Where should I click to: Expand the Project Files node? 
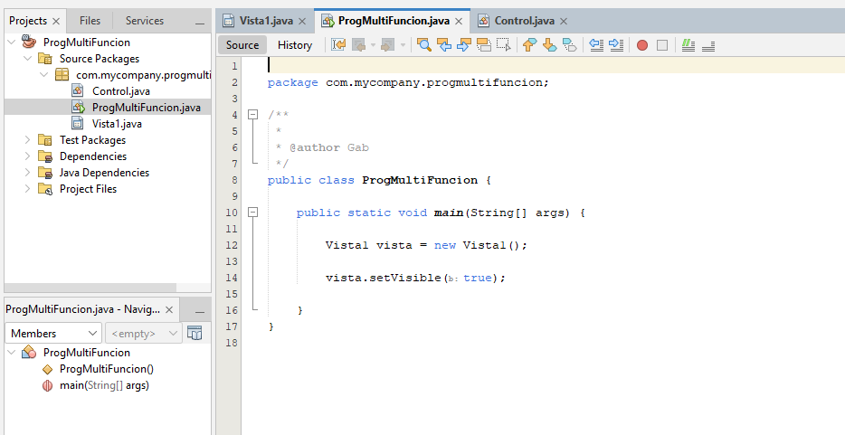[27, 188]
